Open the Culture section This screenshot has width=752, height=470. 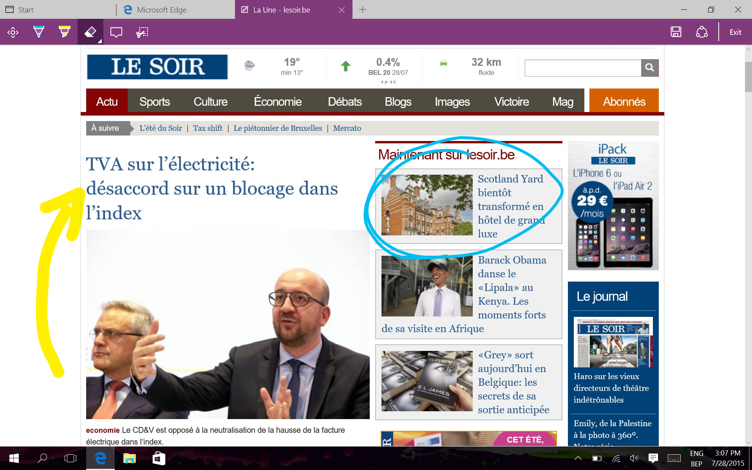(210, 101)
